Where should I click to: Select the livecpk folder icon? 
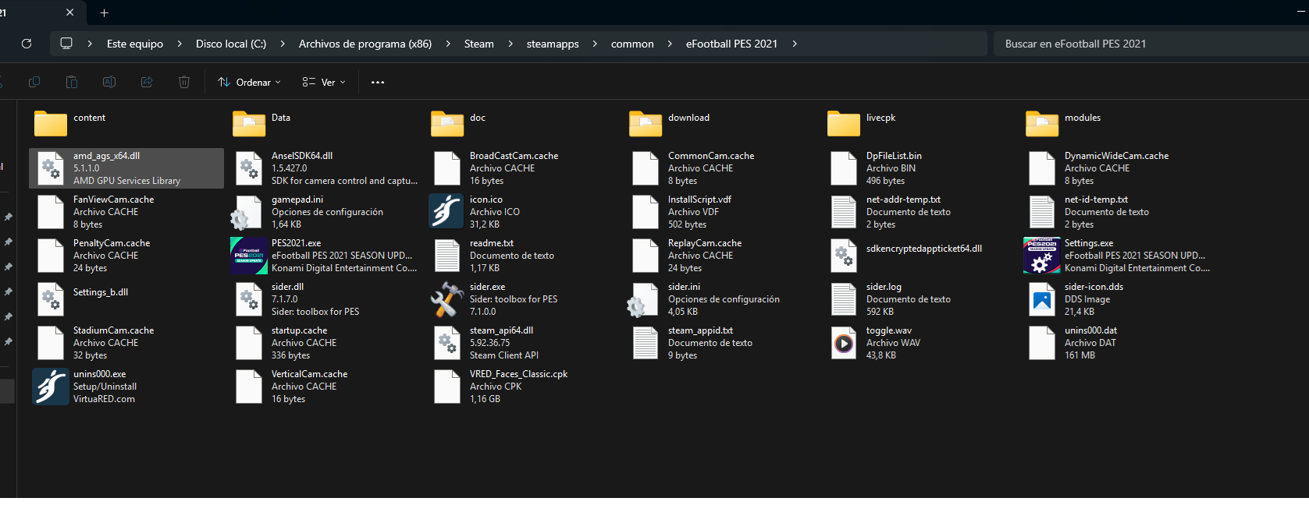tap(844, 123)
